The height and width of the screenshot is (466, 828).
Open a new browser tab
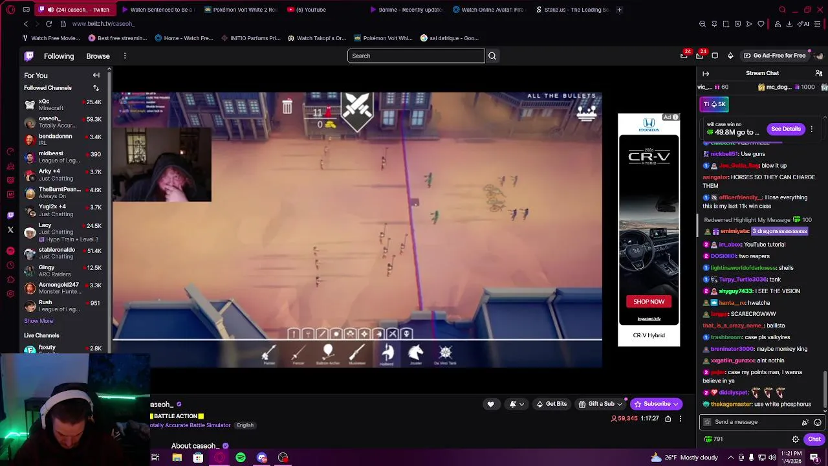tap(619, 10)
